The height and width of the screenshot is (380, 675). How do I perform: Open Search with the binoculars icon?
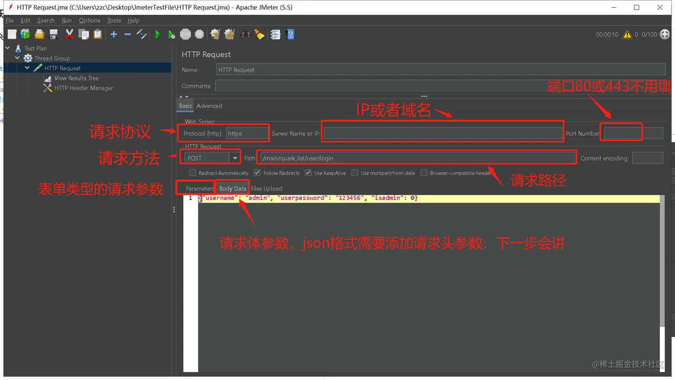(246, 34)
